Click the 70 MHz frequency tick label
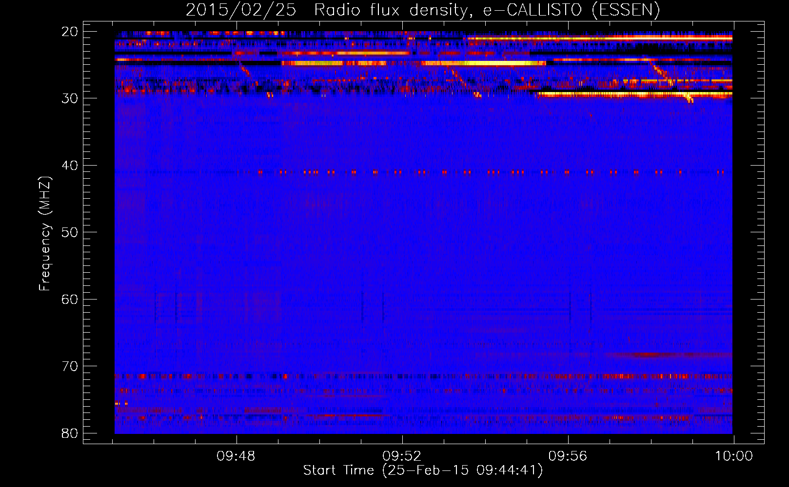The width and height of the screenshot is (789, 487). (x=70, y=366)
